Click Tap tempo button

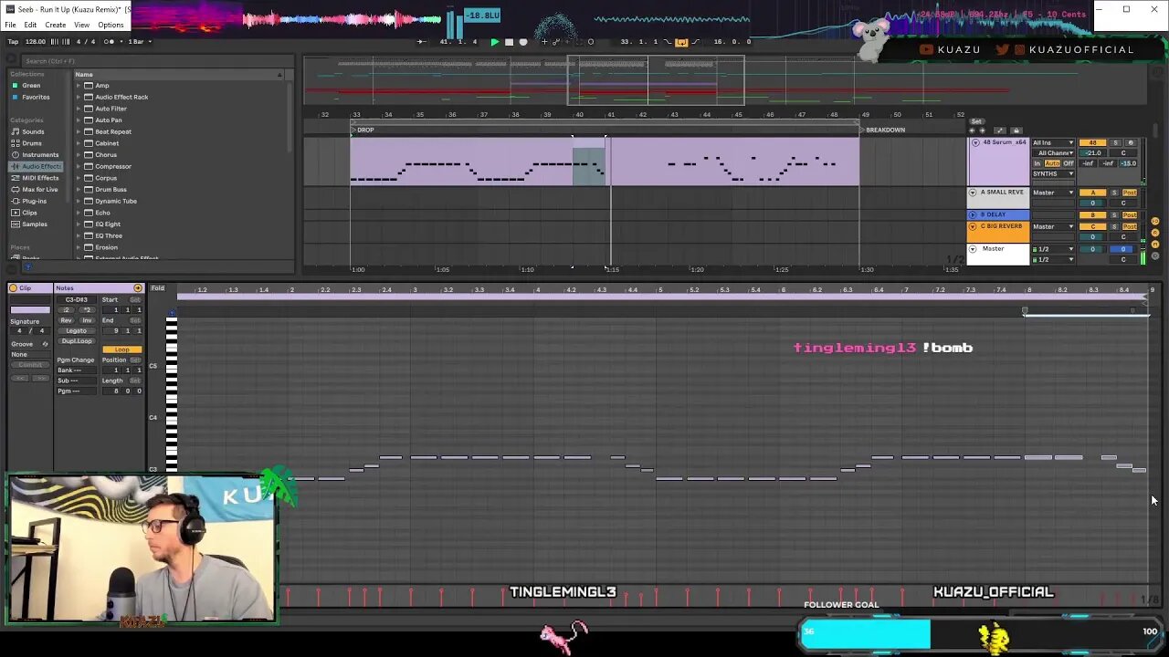pos(13,41)
